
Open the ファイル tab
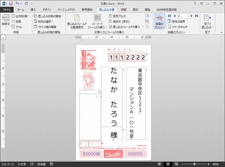(x=7, y=10)
